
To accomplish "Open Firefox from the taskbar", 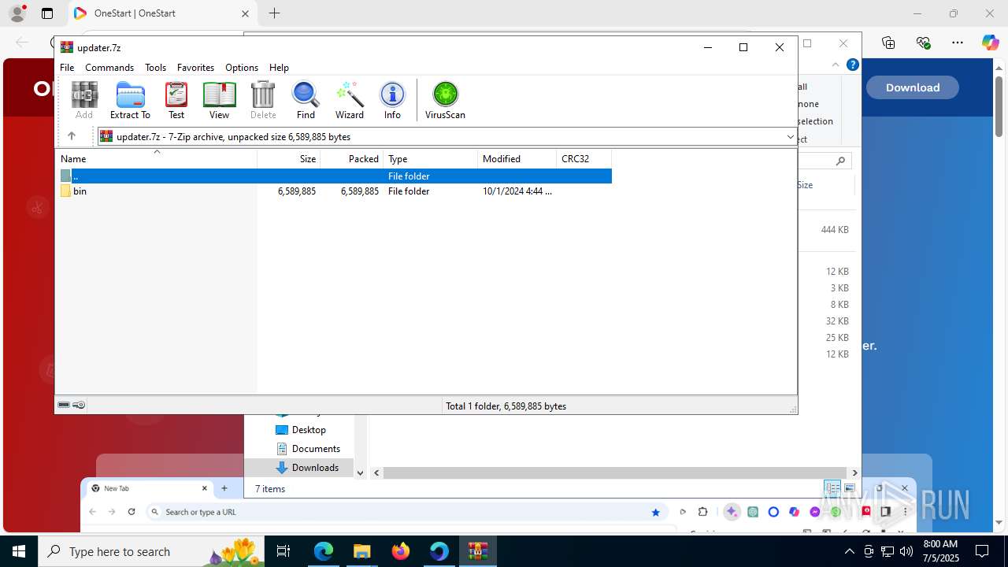I will click(x=401, y=551).
